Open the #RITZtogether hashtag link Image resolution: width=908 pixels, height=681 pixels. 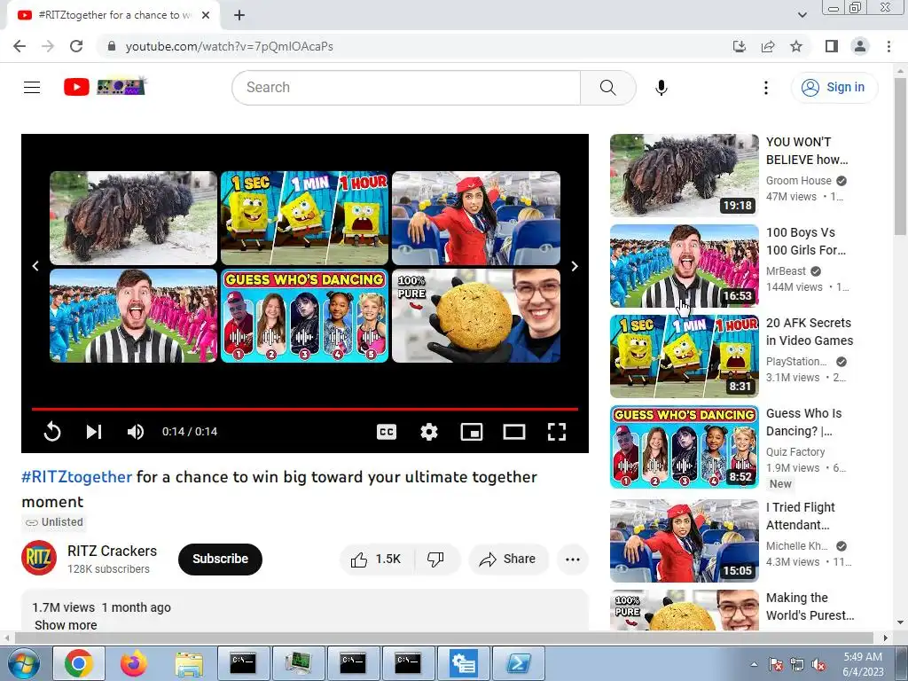(x=77, y=477)
